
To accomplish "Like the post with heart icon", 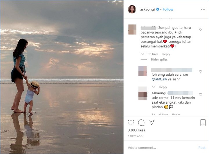I will coord(131,123).
